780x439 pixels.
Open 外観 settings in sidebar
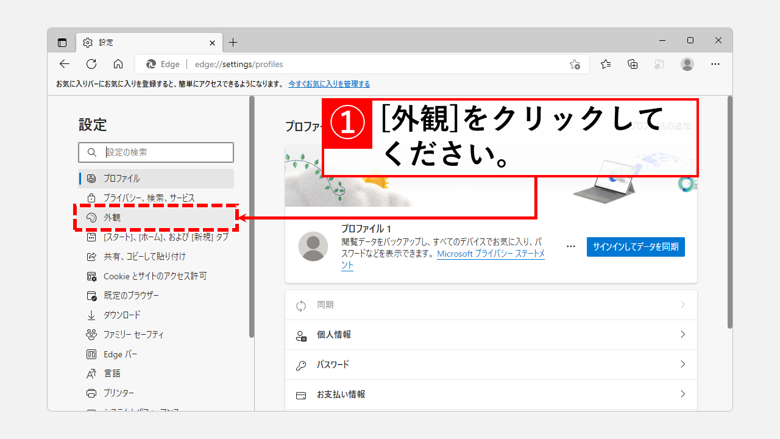click(x=156, y=218)
